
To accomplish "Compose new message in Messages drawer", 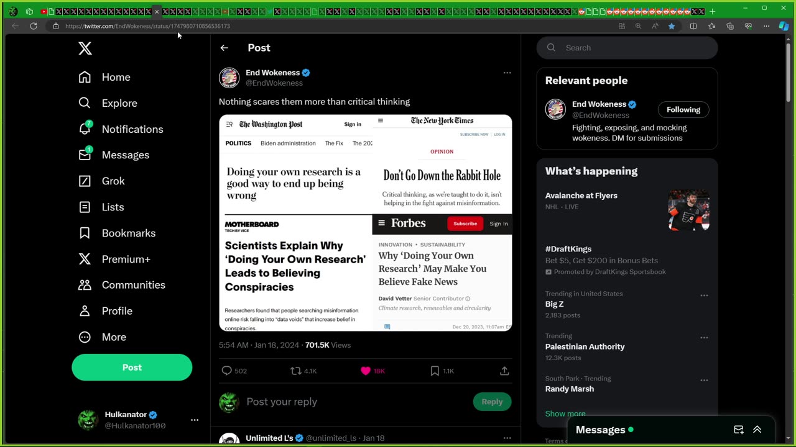I will tap(739, 430).
